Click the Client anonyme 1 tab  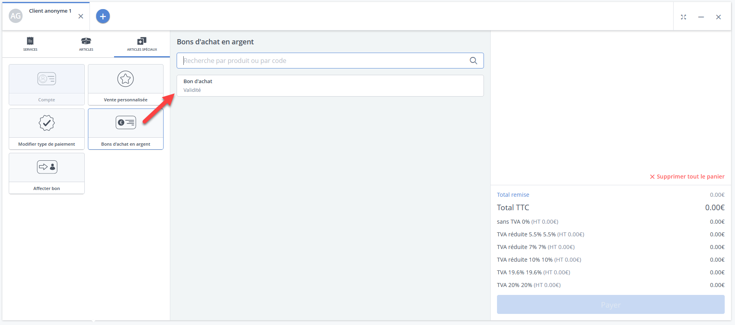[46, 16]
